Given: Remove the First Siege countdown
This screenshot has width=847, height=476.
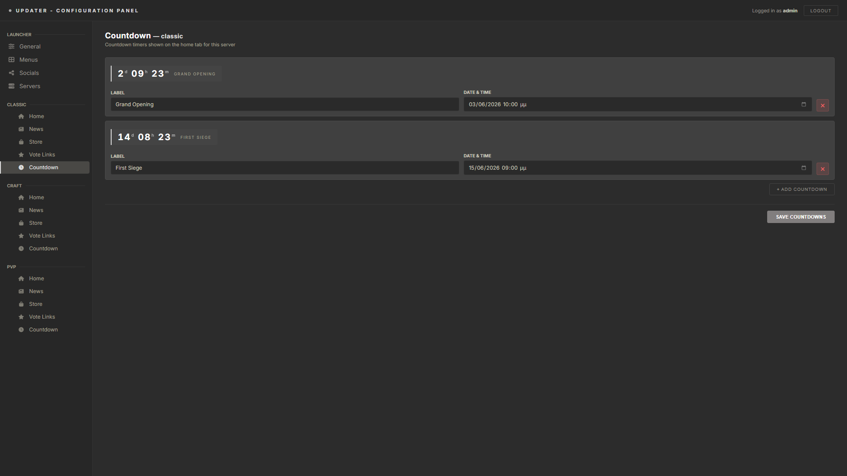Looking at the screenshot, I should tap(822, 169).
